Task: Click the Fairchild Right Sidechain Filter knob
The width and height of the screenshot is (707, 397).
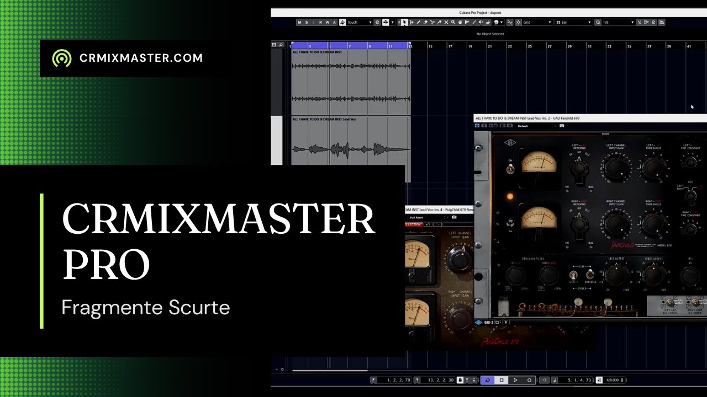Action: (x=548, y=276)
